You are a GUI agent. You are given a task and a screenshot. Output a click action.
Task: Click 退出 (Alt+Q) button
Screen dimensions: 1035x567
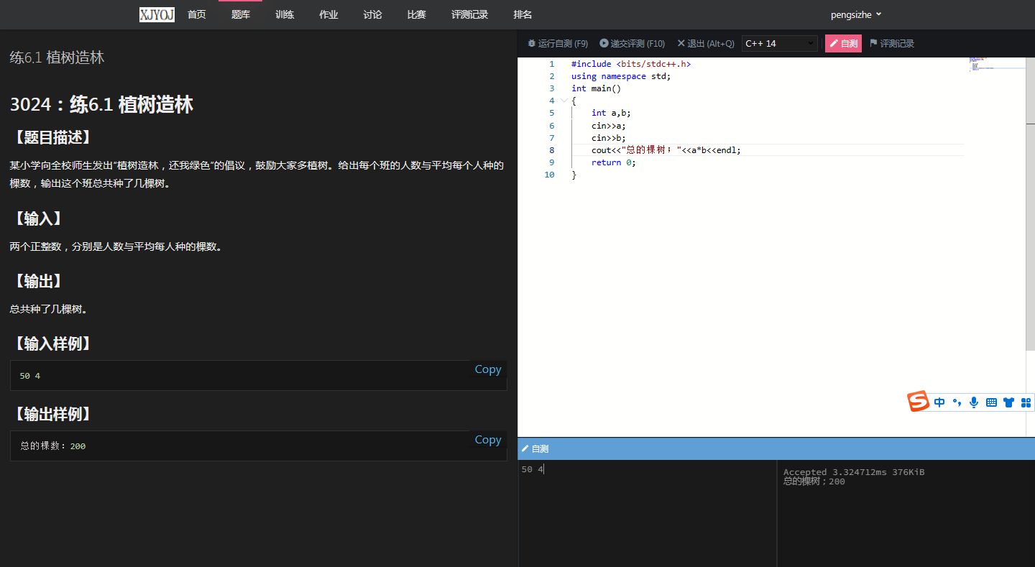[706, 44]
